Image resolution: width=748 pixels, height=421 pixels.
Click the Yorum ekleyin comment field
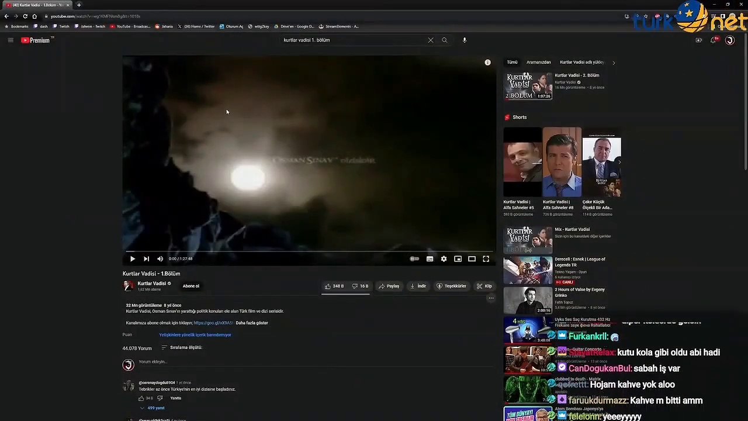coord(316,362)
